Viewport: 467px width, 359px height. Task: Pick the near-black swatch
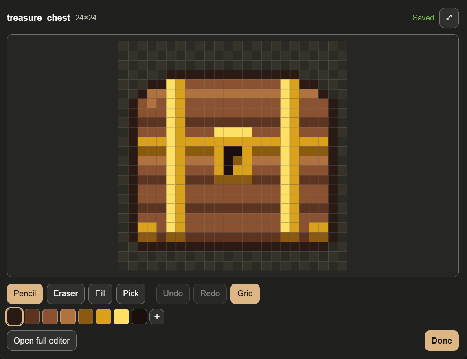(x=139, y=317)
